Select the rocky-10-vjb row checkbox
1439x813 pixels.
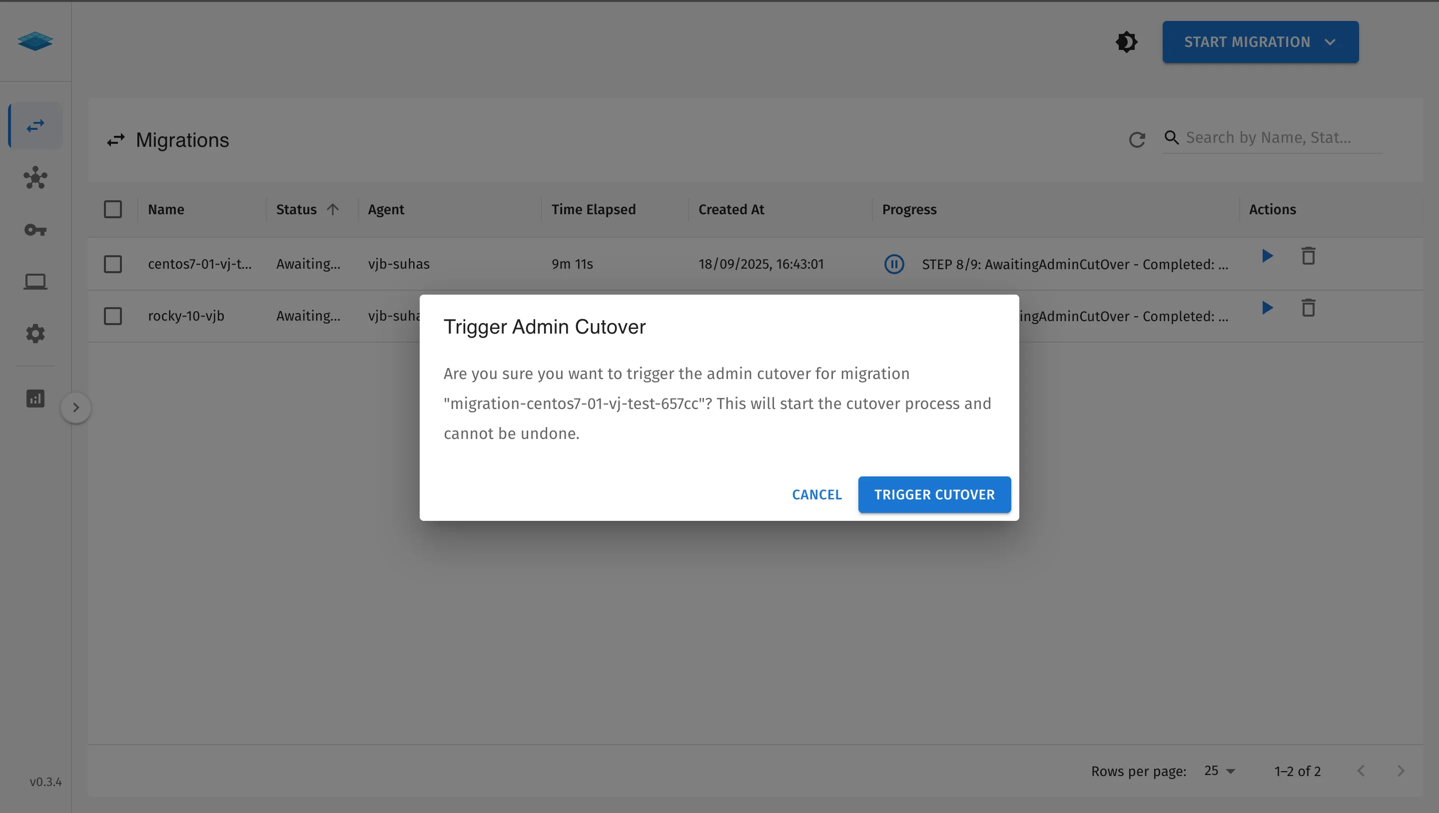pyautogui.click(x=113, y=316)
